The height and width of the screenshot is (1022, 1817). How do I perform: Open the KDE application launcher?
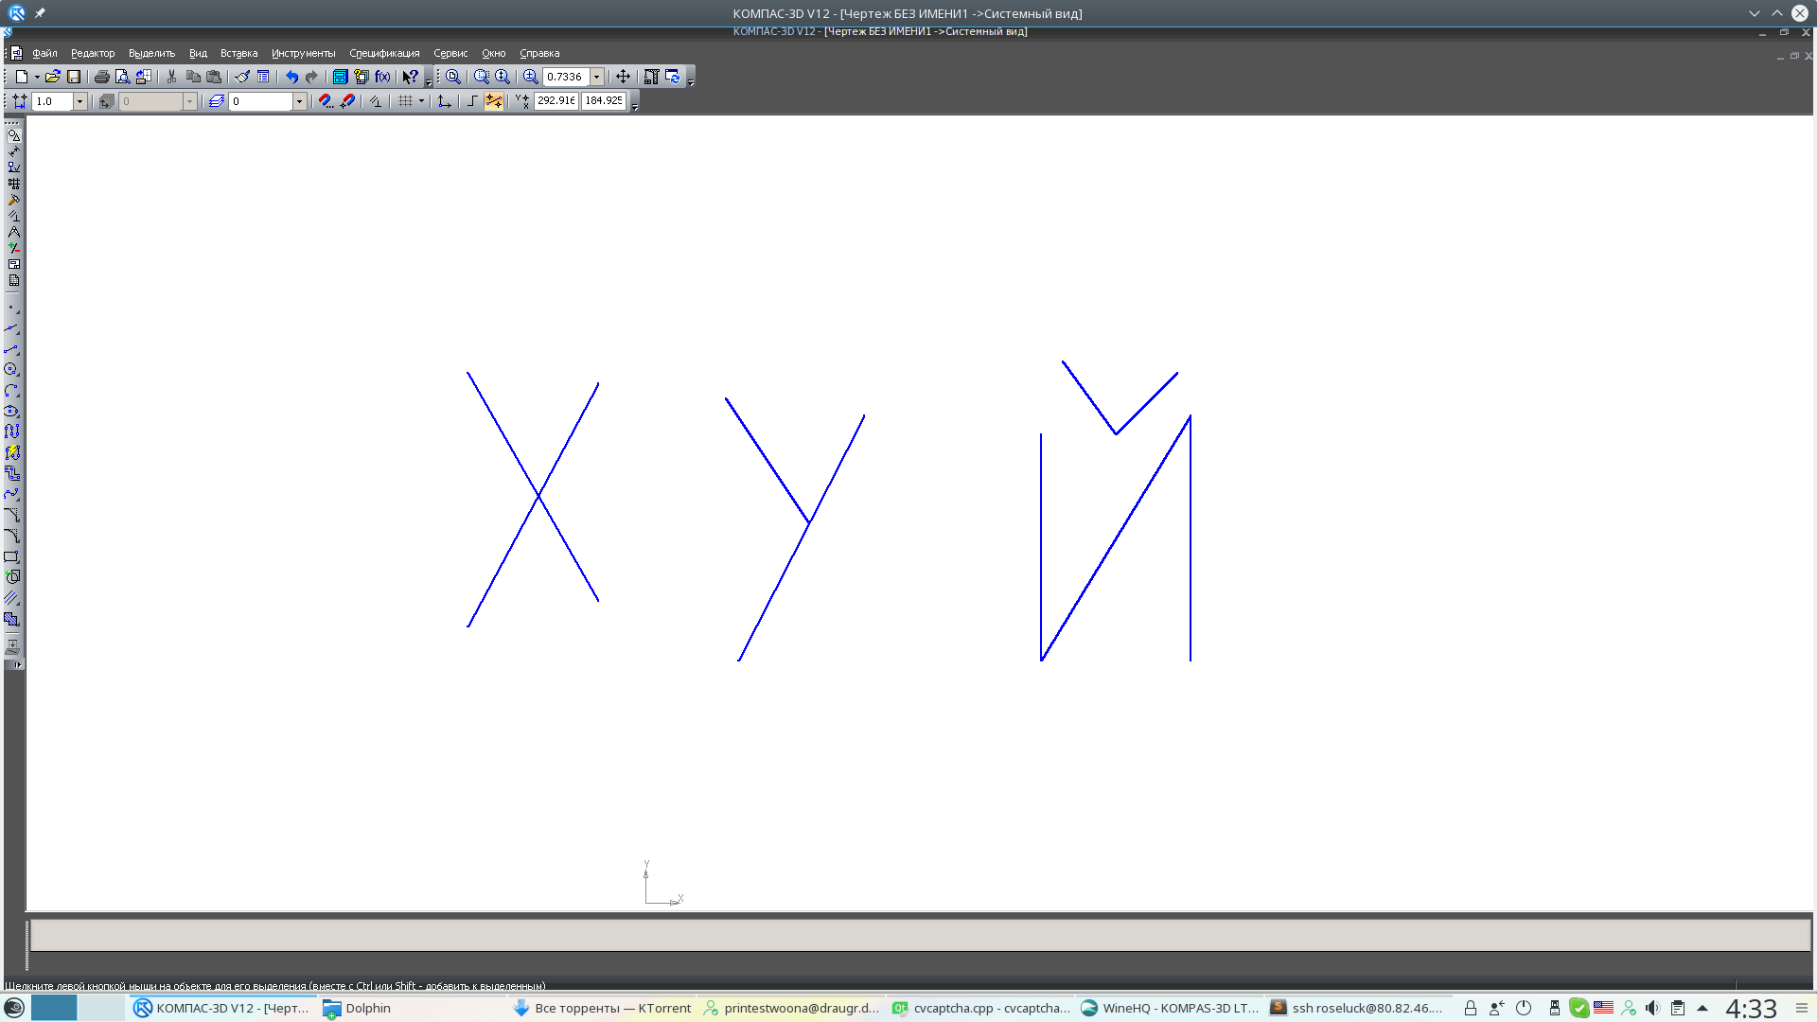[14, 1008]
